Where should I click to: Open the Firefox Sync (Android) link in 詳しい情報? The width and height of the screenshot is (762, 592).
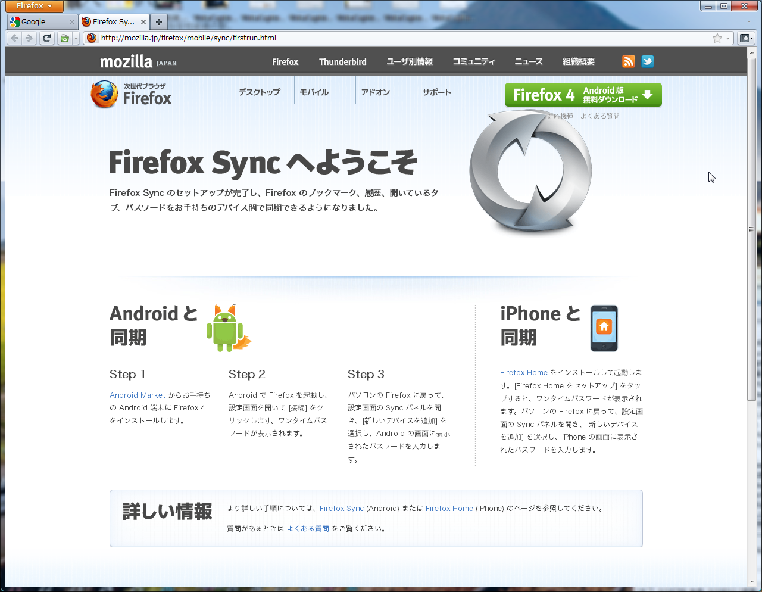point(342,509)
